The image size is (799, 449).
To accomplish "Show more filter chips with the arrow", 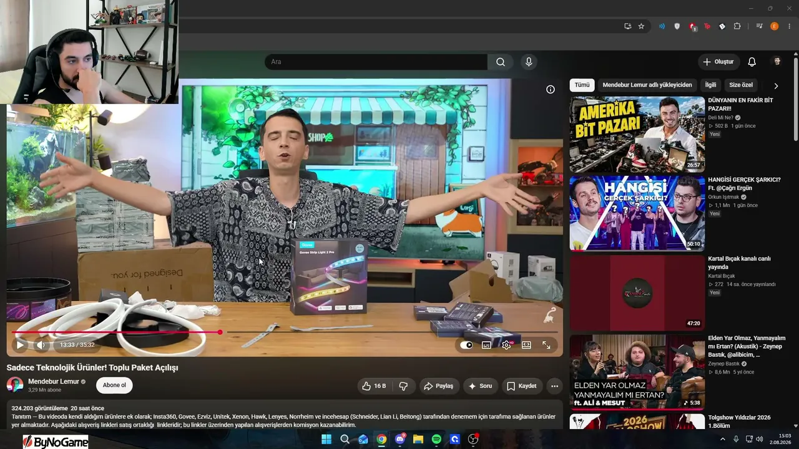I will (x=776, y=85).
